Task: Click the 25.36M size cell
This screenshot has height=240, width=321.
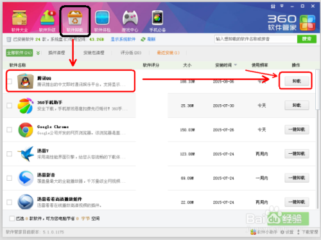Action: [187, 106]
